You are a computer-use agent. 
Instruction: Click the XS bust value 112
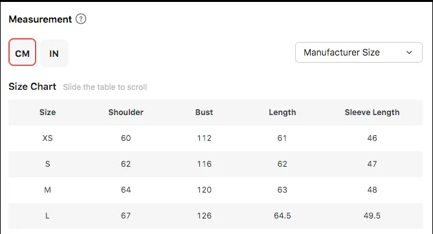pos(204,138)
